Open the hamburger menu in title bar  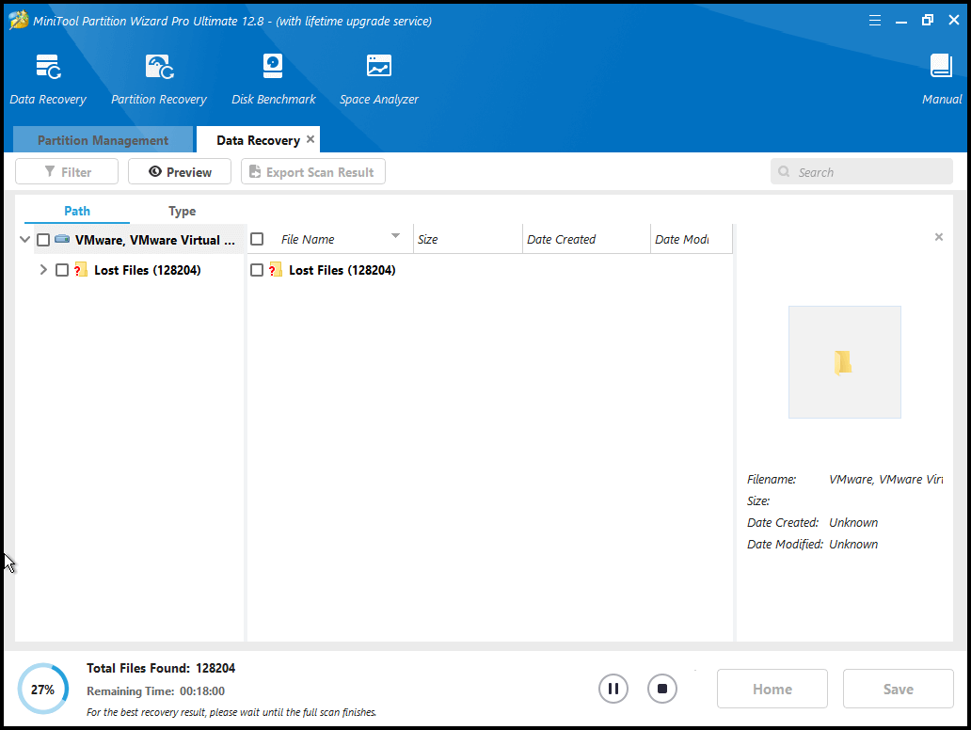pyautogui.click(x=875, y=21)
